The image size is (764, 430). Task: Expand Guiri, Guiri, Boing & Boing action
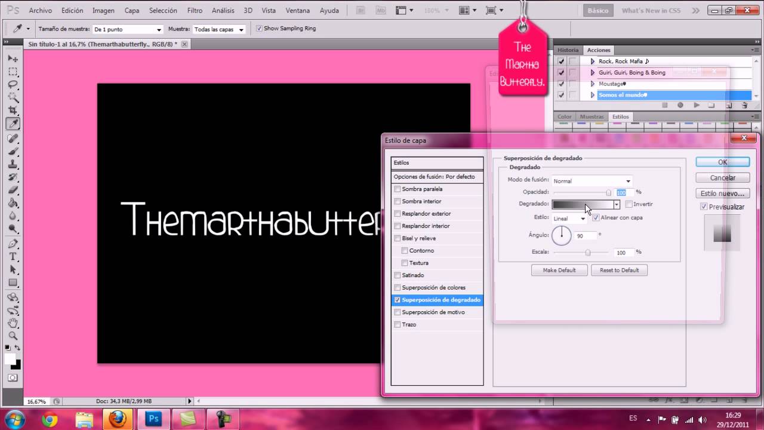click(x=593, y=72)
